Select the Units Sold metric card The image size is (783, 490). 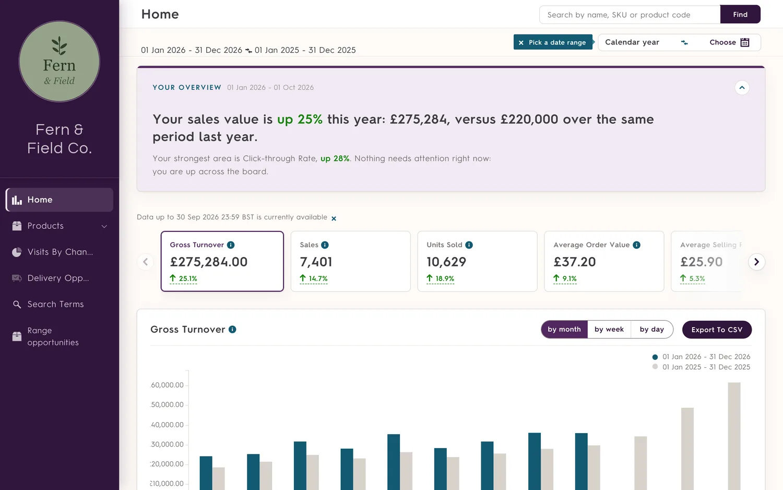[x=478, y=261]
